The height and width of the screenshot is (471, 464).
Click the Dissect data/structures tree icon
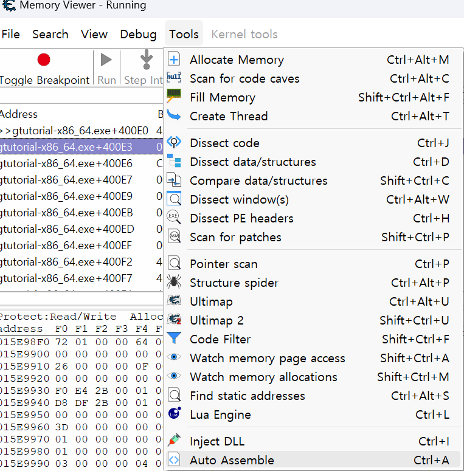coord(174,160)
